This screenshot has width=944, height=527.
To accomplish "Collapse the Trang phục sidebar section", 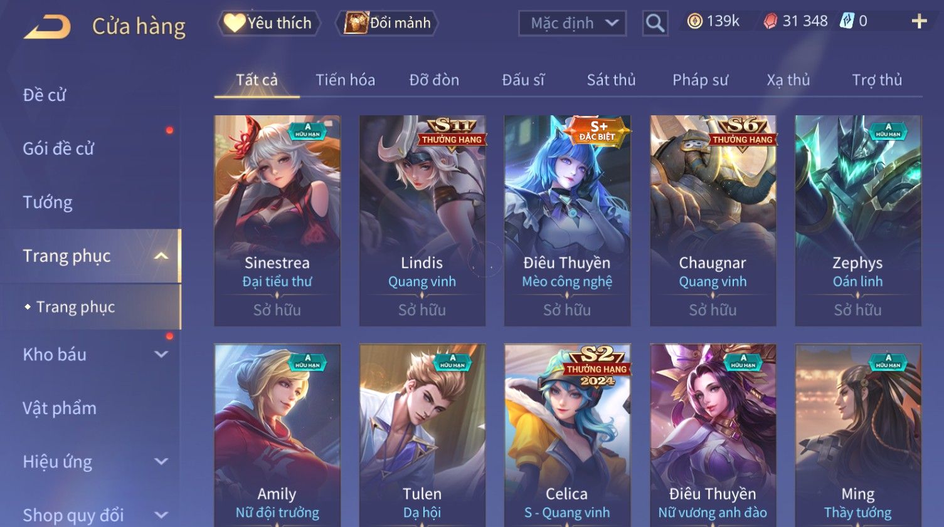I will pyautogui.click(x=161, y=256).
